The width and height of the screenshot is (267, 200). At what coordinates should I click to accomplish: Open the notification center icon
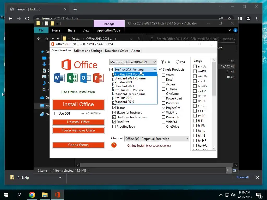pos(259,195)
